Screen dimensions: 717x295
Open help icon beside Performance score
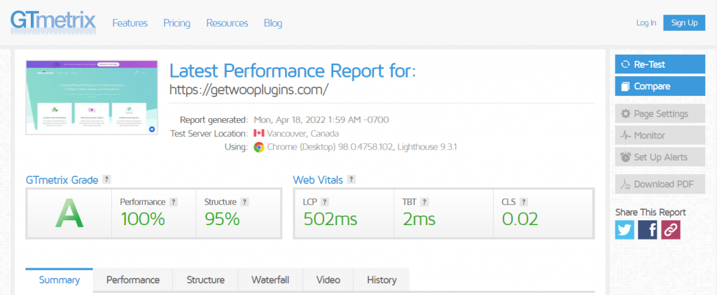coord(174,202)
